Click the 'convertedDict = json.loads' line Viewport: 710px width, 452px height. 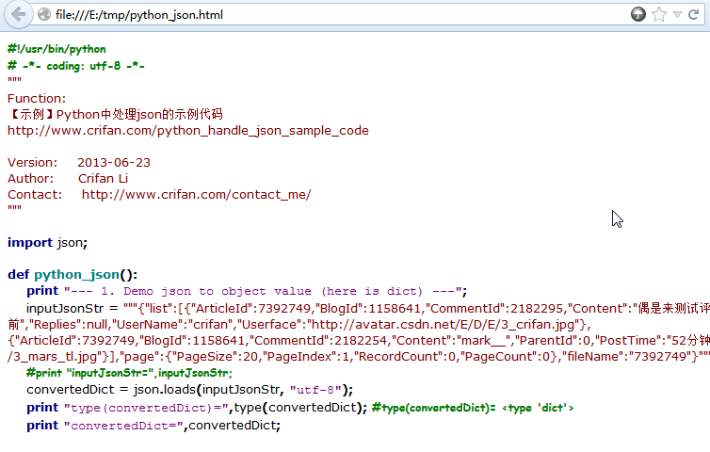(x=189, y=390)
